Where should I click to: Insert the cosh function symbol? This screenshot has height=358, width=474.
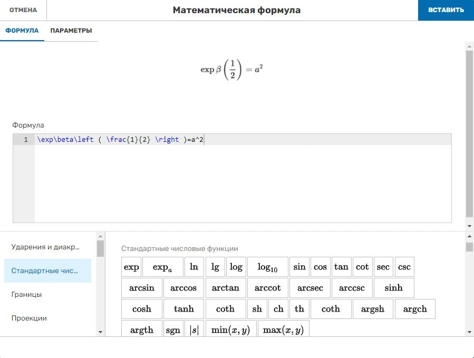coord(142,309)
